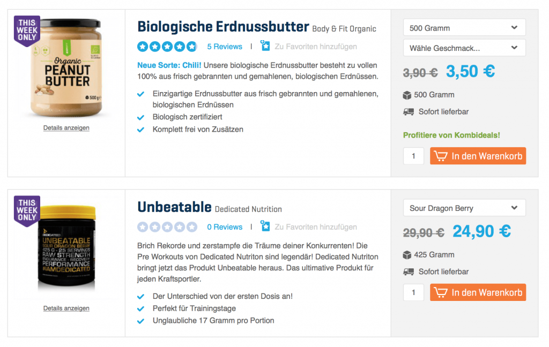Click favorites star icon for Unbeatable

click(x=265, y=227)
